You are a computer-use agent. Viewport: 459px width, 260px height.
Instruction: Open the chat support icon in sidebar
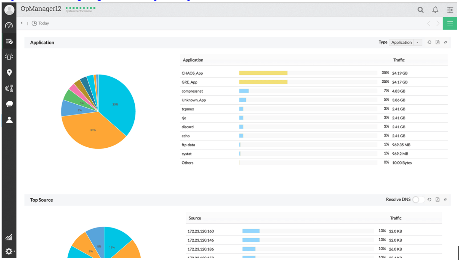pos(9,104)
